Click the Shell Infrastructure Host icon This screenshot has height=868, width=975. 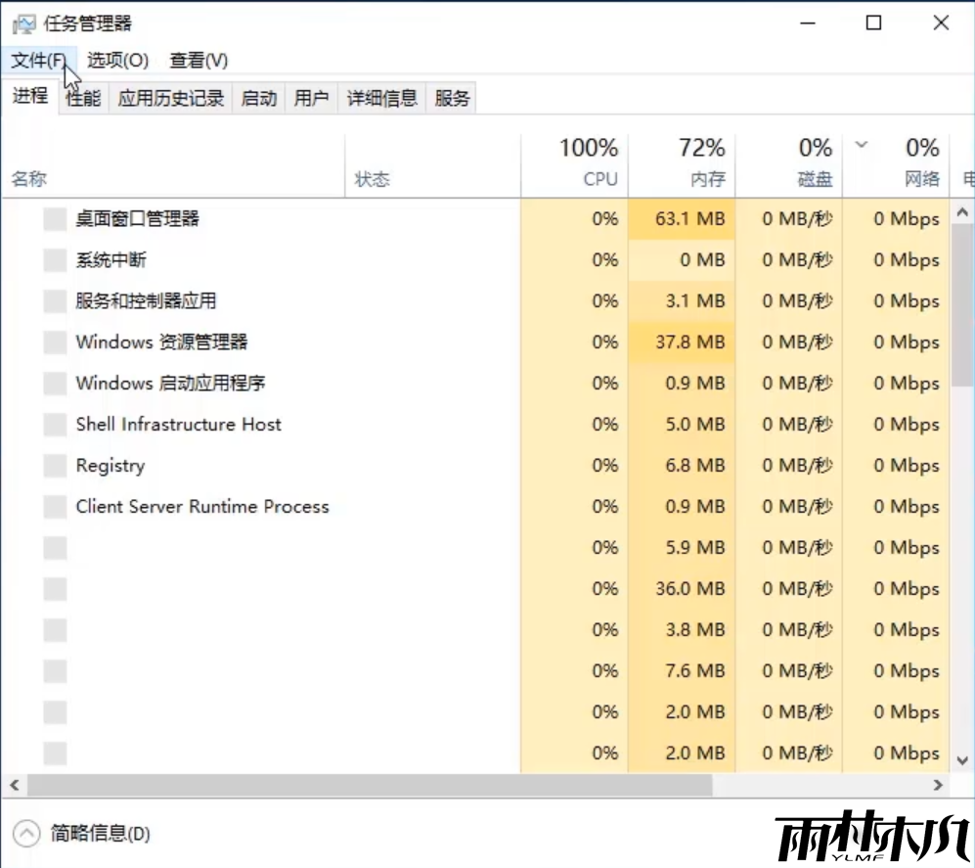click(54, 424)
